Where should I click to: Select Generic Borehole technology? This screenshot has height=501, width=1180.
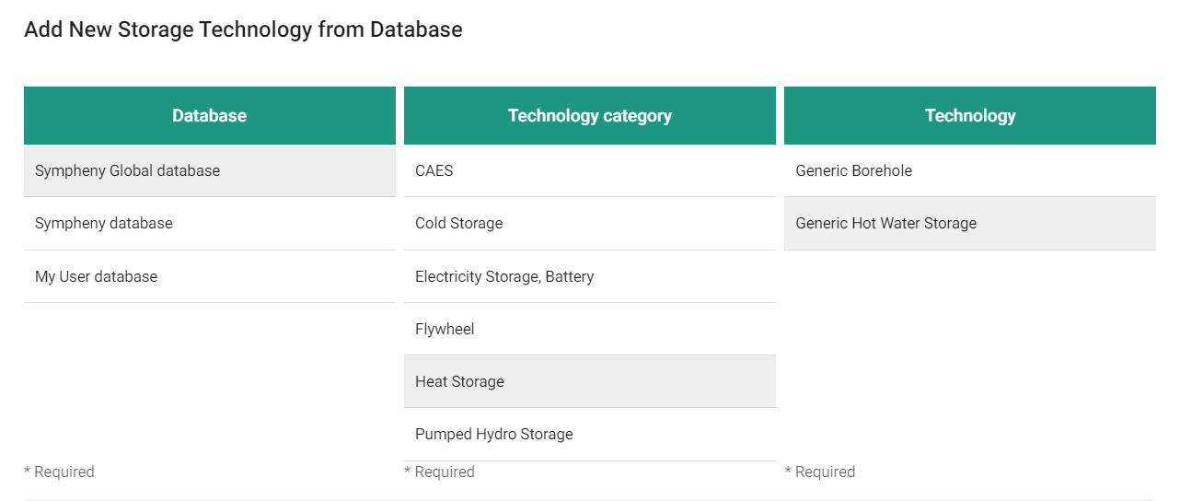point(854,170)
